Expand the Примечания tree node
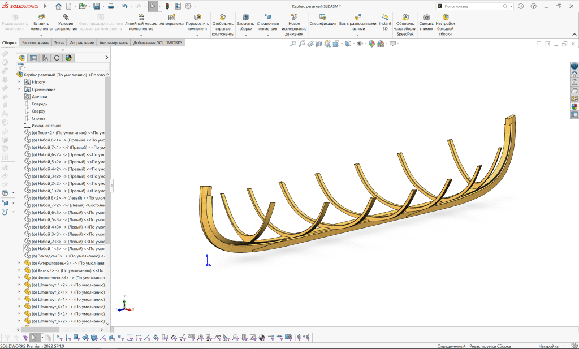This screenshot has height=349, width=579. click(x=19, y=89)
